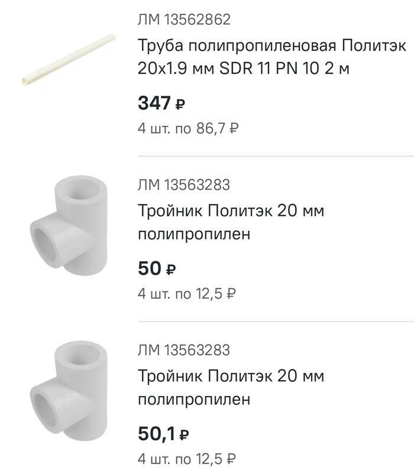This screenshot has width=414, height=470.
Task: Click 'полипропилен' in the 50,1 ₽ Тройник title
Action: 194,400
